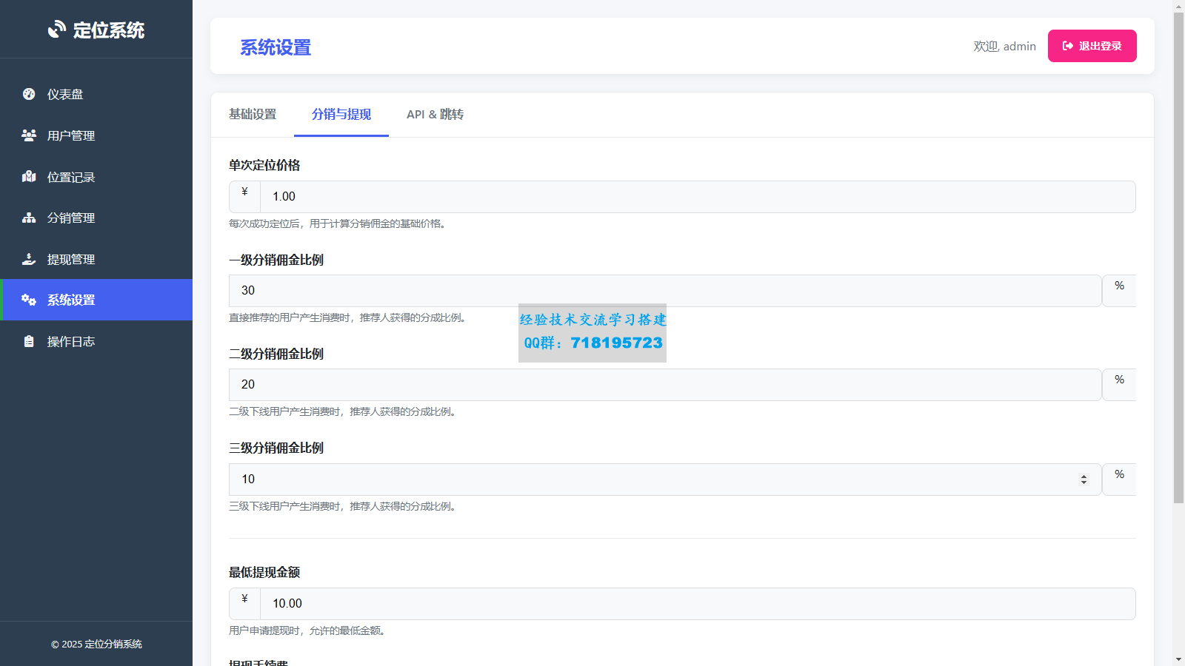The height and width of the screenshot is (666, 1185).
Task: Click the 三级分销佣金比例 field
Action: coord(665,480)
